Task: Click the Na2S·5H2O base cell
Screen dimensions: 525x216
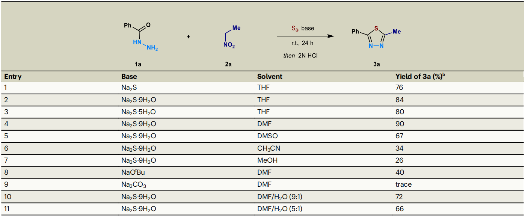Action: tap(139, 112)
